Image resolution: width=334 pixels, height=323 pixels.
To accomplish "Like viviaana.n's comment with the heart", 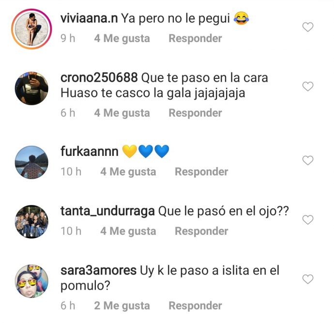I will (x=308, y=27).
